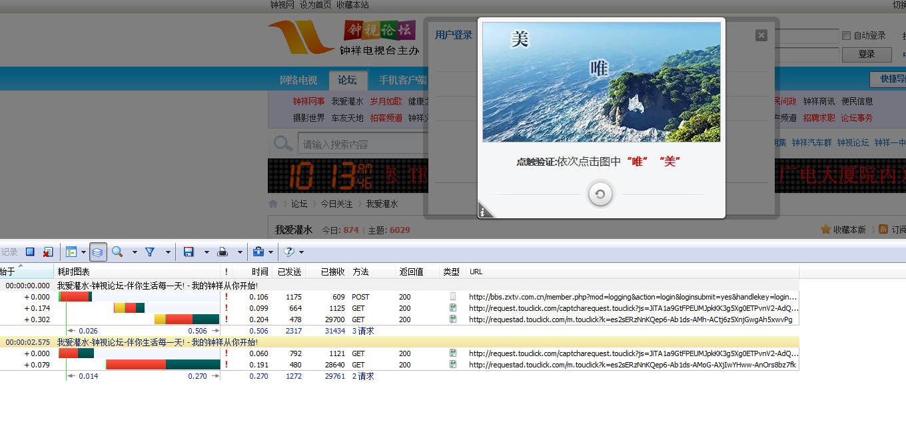
Task: Click the floppy disk Save icon
Action: (189, 252)
